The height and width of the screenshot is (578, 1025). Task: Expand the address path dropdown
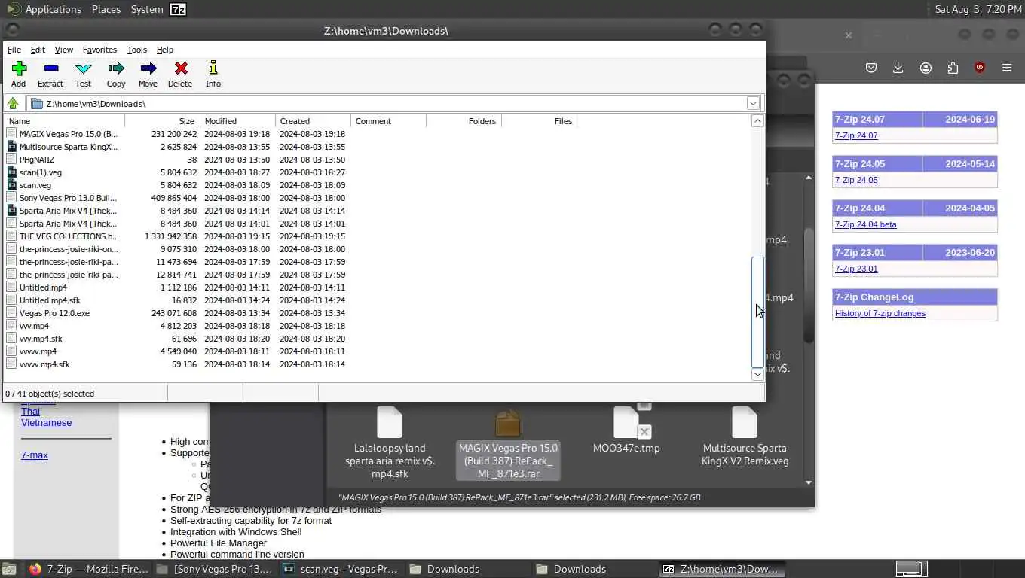pyautogui.click(x=752, y=103)
